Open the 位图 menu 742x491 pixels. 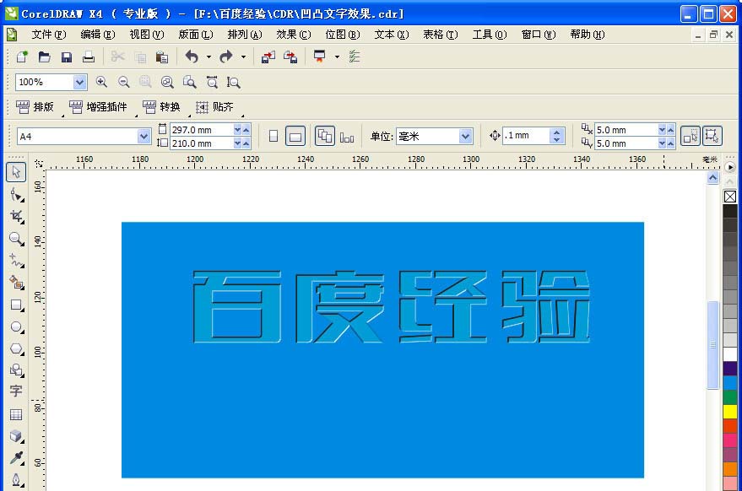point(343,35)
